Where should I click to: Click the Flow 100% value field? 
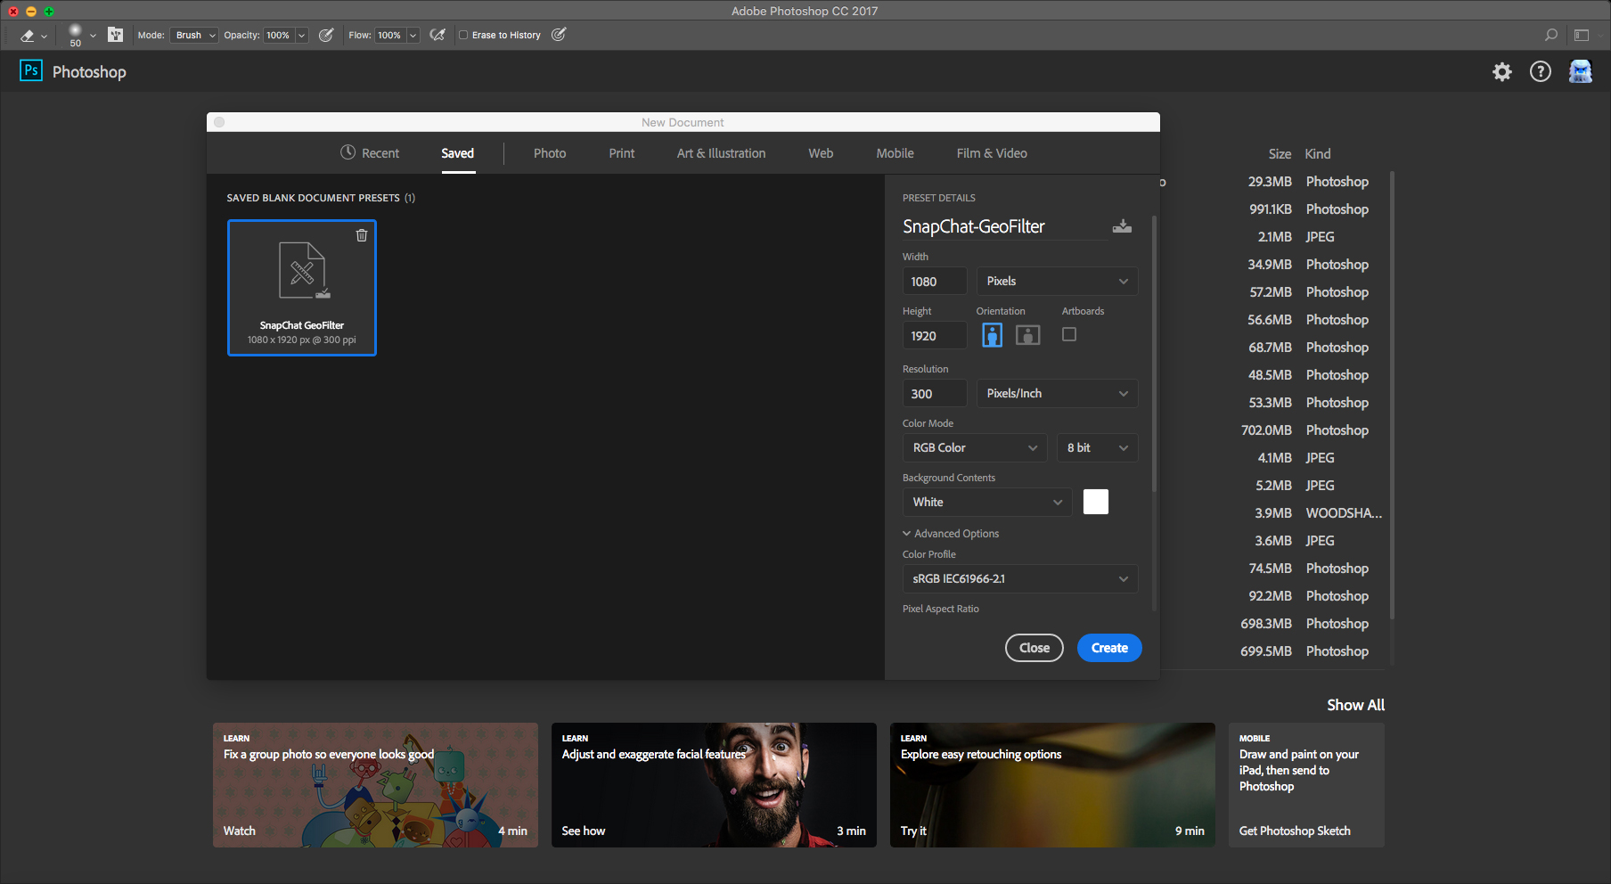(x=390, y=36)
